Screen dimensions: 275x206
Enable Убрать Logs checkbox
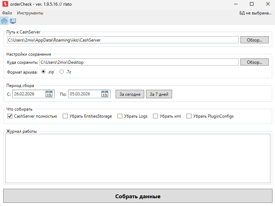click(120, 116)
